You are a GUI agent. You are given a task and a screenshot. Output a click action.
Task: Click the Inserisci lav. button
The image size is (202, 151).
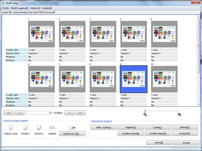[72, 134]
